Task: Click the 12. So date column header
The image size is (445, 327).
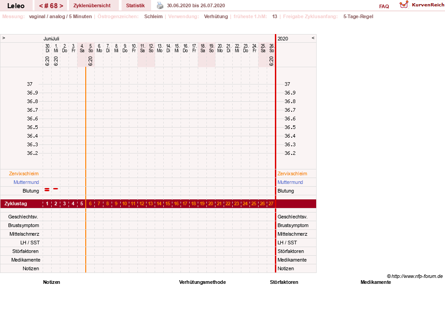Action: 151,48
